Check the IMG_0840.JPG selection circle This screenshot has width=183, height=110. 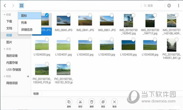tap(69, 15)
